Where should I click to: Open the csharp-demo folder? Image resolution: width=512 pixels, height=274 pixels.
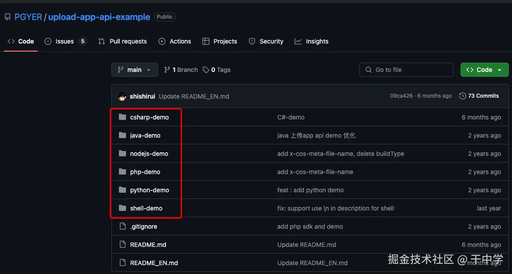pos(149,117)
